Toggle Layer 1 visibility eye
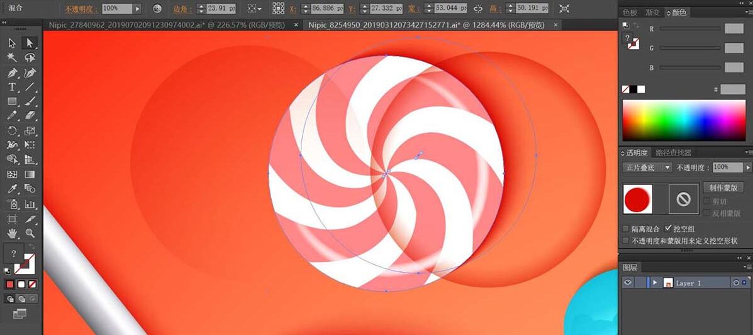Screen dimensions: 753x335 click(627, 283)
